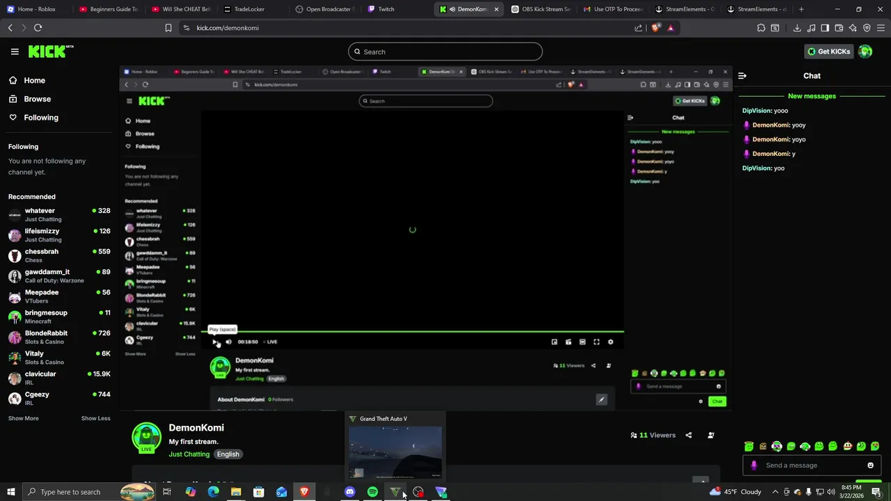Switch to the Home - Roblox tab
The image size is (891, 501).
(36, 9)
